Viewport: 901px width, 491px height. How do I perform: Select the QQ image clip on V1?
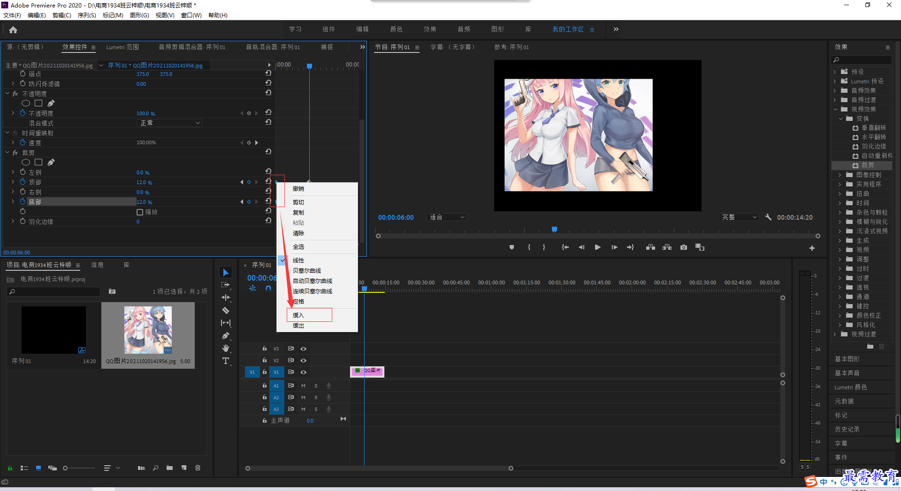click(367, 372)
